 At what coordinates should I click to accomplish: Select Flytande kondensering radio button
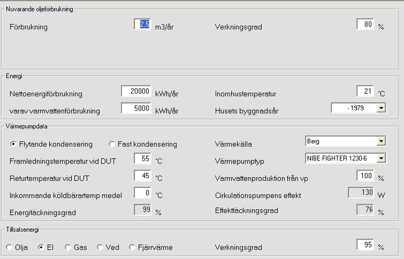pyautogui.click(x=14, y=144)
